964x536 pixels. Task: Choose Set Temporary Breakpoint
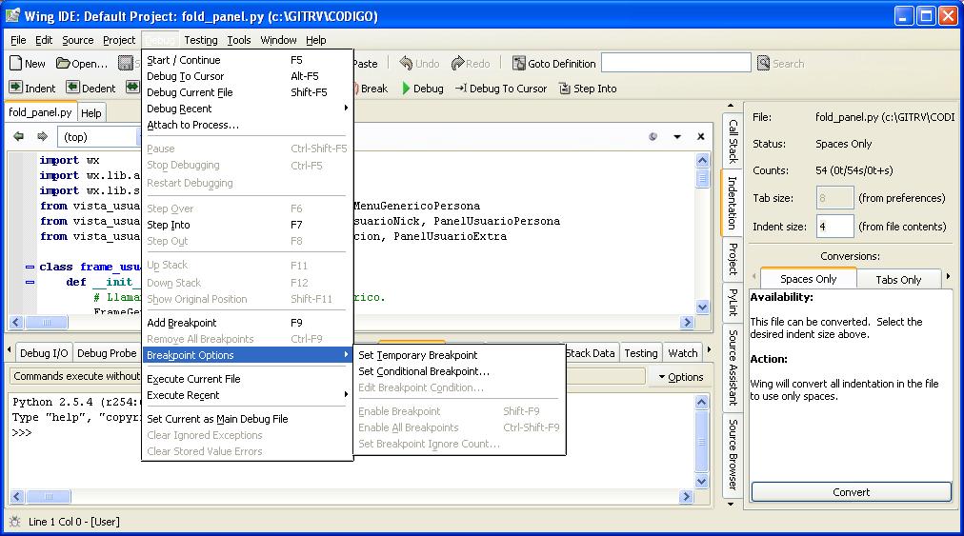(x=459, y=355)
